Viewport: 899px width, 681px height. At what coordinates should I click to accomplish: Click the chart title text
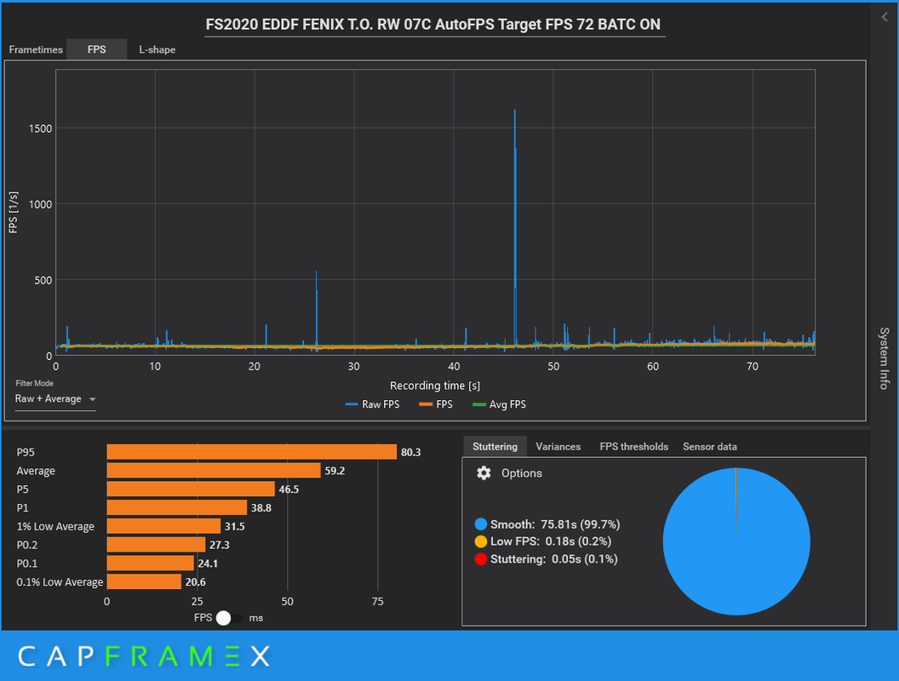tap(432, 24)
